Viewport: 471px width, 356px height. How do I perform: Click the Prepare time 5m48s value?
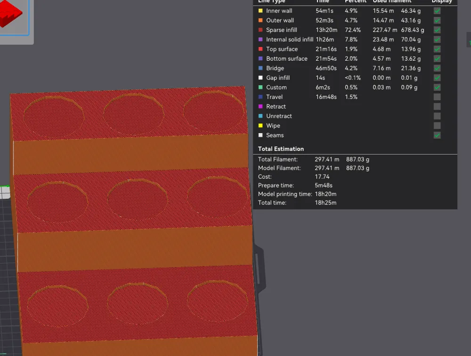(x=324, y=185)
